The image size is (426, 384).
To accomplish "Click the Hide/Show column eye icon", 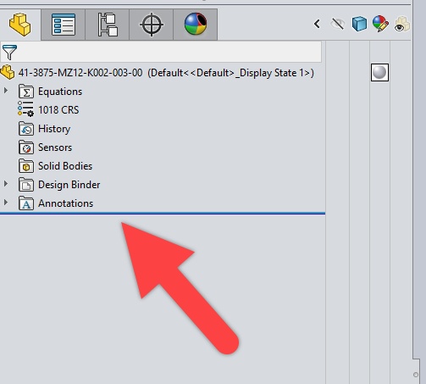I will [338, 24].
